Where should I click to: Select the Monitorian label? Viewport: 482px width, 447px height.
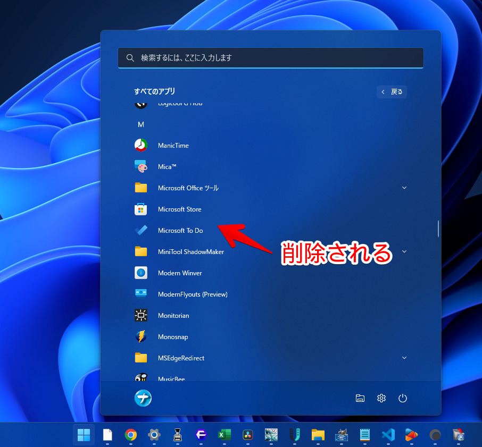(173, 316)
